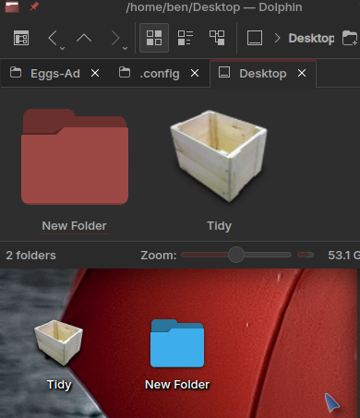Select the Desktop tab
This screenshot has height=418, width=360.
click(263, 74)
